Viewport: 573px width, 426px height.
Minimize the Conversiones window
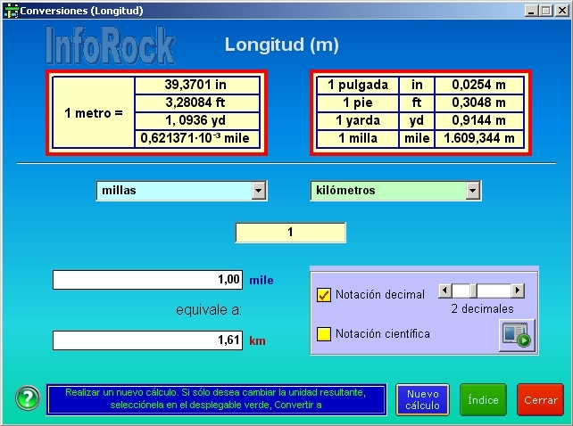point(530,10)
